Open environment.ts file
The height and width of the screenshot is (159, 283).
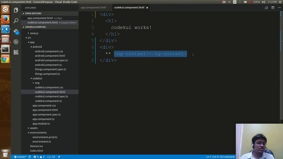click(x=42, y=142)
